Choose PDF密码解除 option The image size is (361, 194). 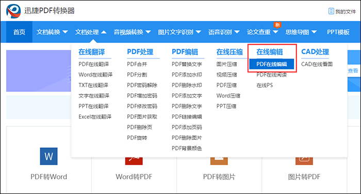(x=142, y=85)
